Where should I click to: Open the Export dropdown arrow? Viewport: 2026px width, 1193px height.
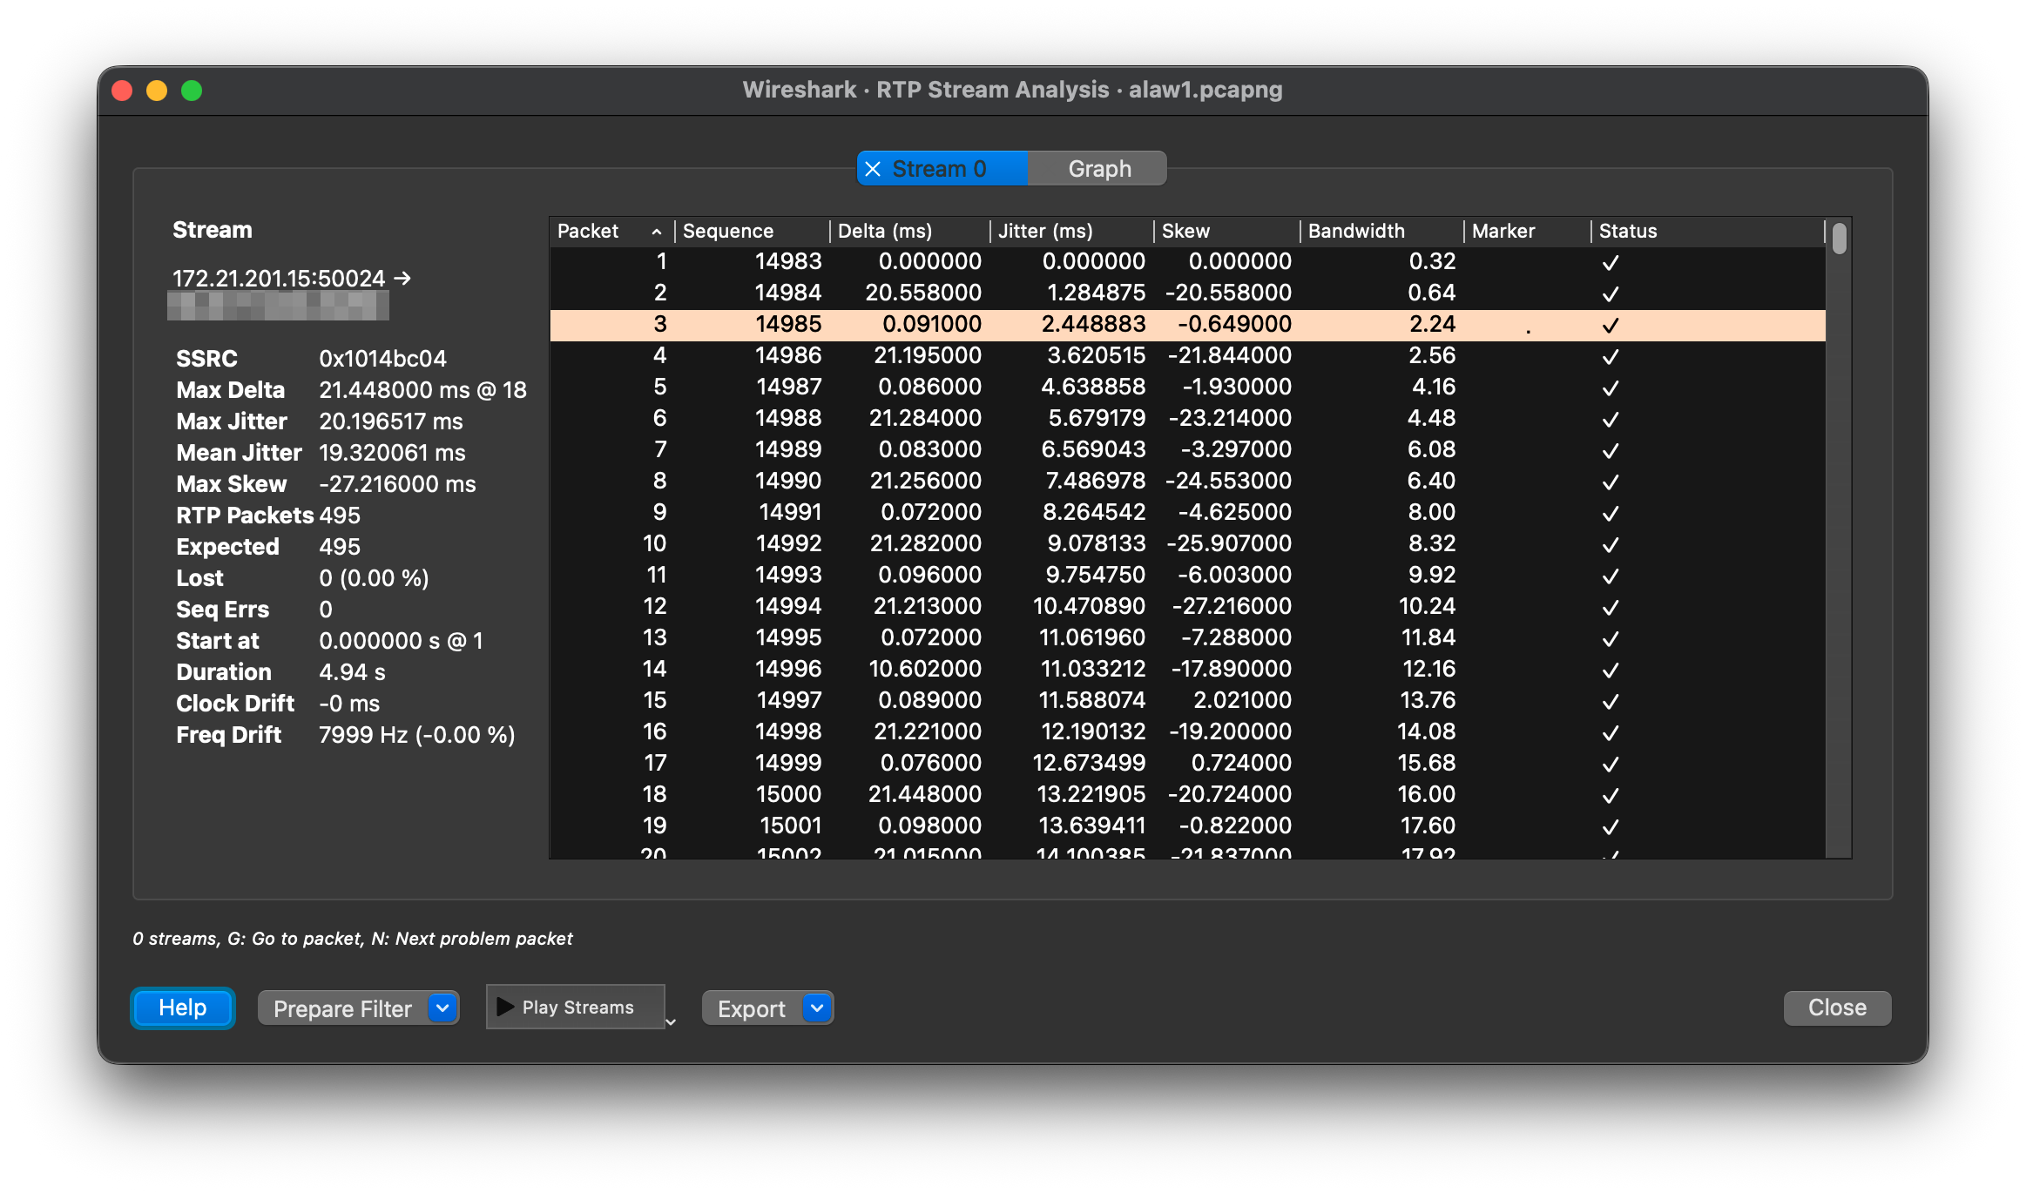[x=817, y=1008]
